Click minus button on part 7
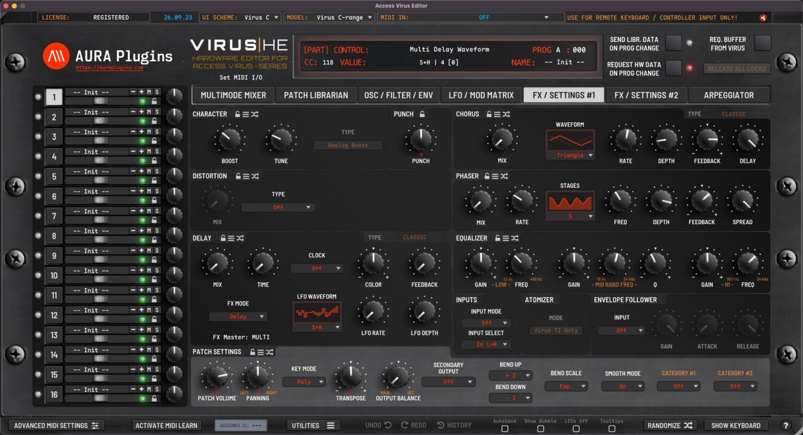Image resolution: width=803 pixels, height=435 pixels. [x=133, y=211]
